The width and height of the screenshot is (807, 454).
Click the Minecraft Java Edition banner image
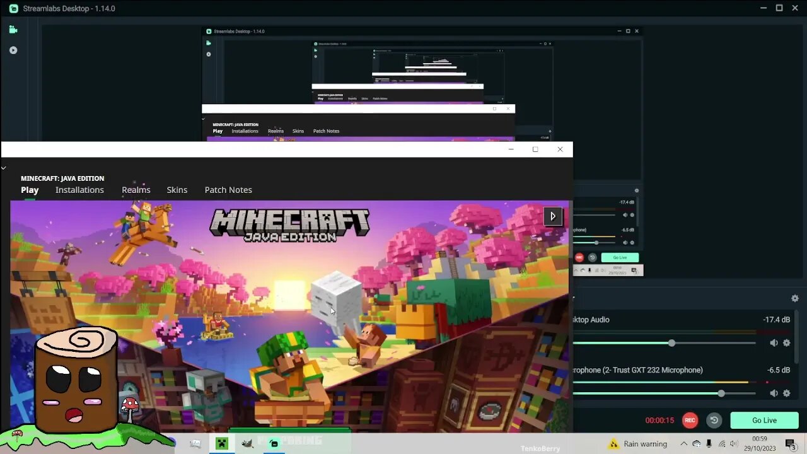(x=289, y=315)
